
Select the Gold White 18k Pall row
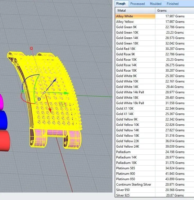[155, 103]
